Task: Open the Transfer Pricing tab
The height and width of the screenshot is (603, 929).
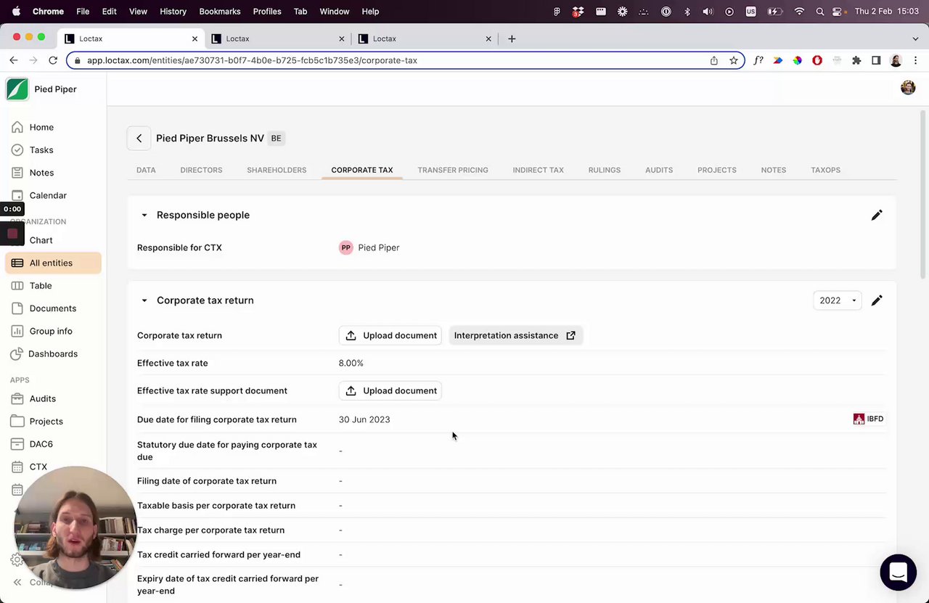Action: 453,170
